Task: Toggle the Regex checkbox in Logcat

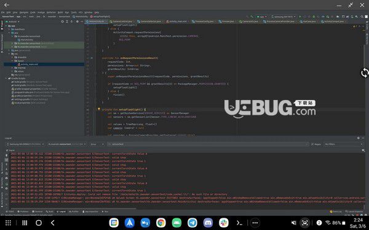Action: 316,144
